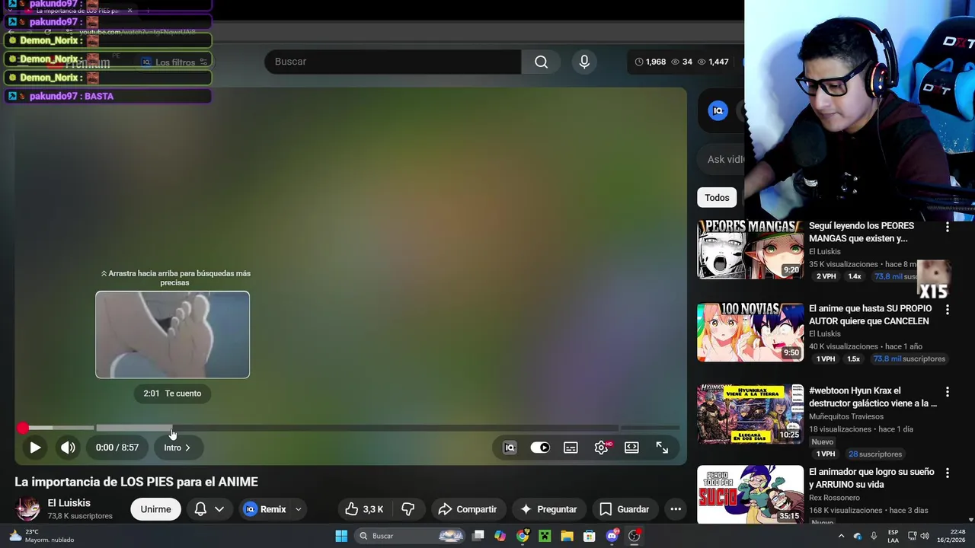Open 'Seguí leyendo los PEORES MANGAS' title
Image resolution: width=975 pixels, height=548 pixels.
pyautogui.click(x=862, y=232)
